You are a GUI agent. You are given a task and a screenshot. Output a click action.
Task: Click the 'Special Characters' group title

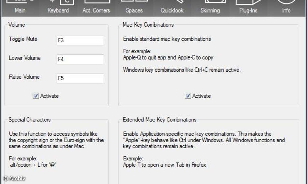(30, 120)
